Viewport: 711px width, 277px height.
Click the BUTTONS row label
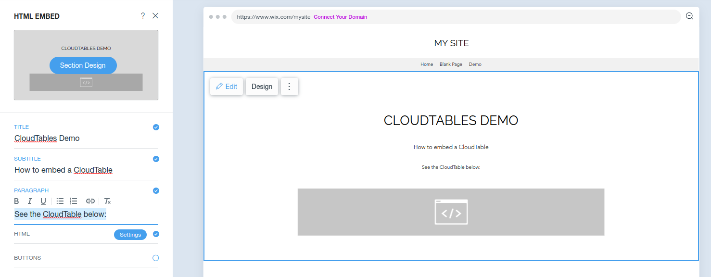(27, 258)
